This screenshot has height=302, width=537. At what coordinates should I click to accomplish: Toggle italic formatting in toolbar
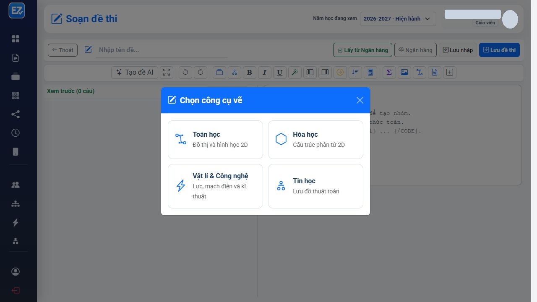pos(264,72)
